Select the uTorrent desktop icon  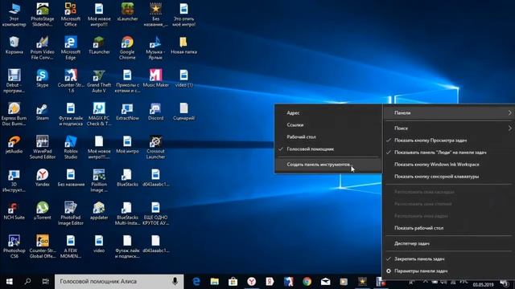point(43,210)
